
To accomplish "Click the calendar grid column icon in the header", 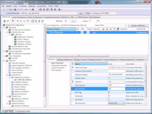I will (x=114, y=29).
